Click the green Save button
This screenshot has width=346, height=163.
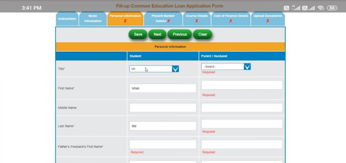(138, 34)
